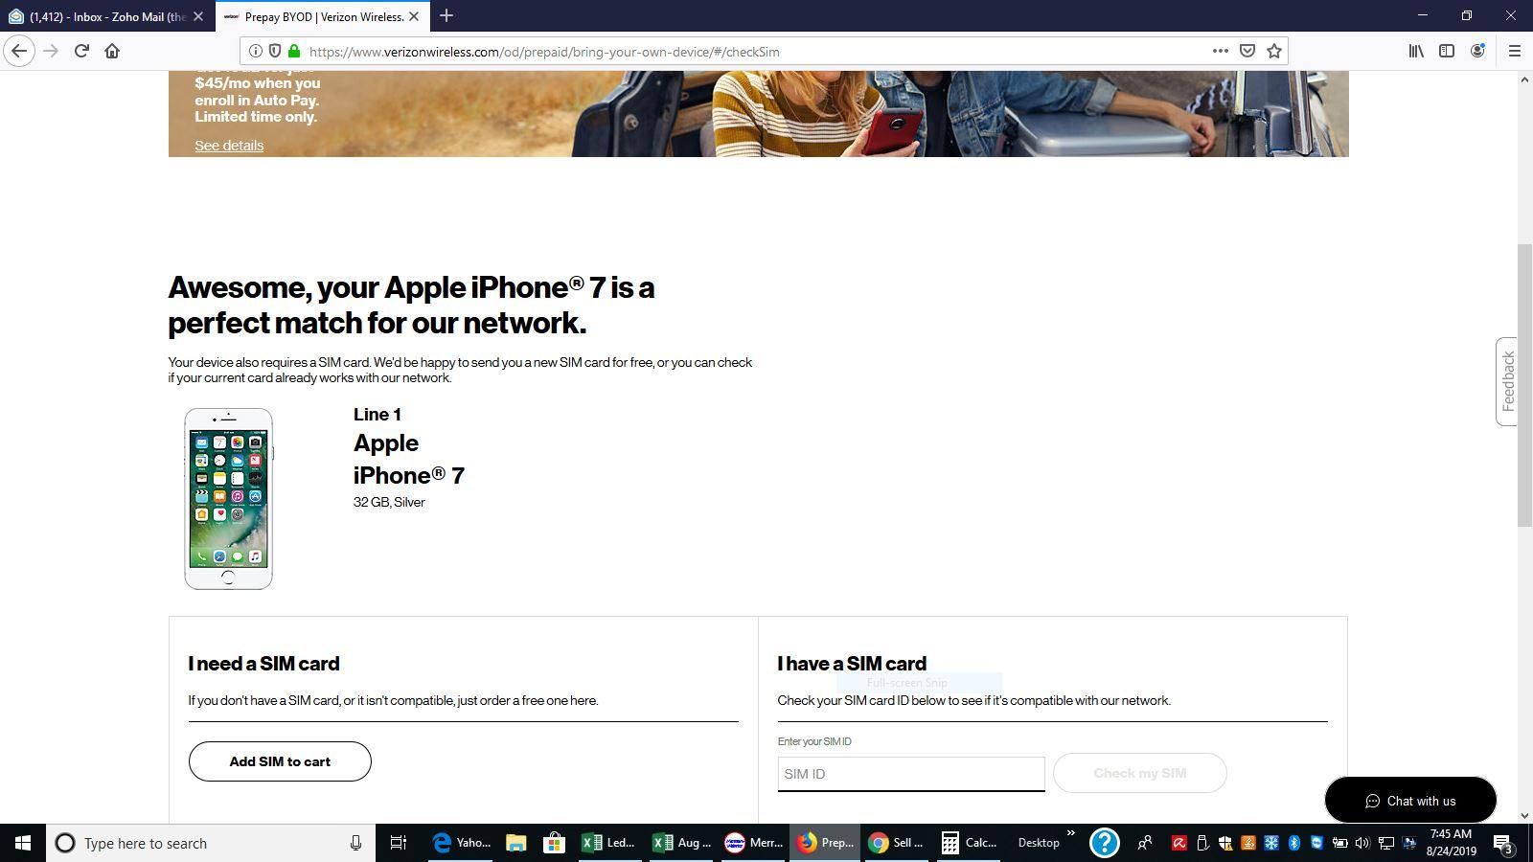
Task: Expand the Desktop toolbar chevron
Action: [x=1071, y=833]
